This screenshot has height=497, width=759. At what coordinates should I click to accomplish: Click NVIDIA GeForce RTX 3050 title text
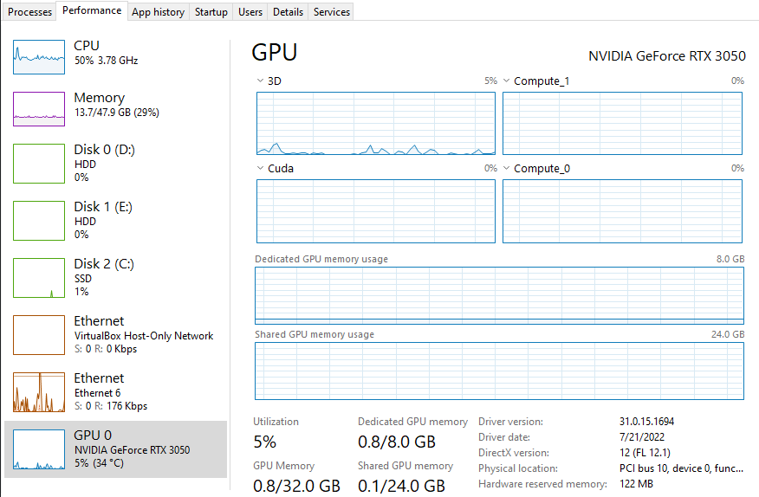point(666,56)
